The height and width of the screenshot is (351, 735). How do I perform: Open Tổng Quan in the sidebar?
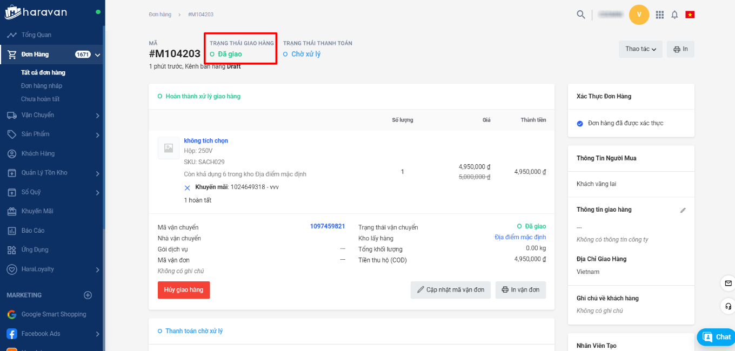point(36,35)
